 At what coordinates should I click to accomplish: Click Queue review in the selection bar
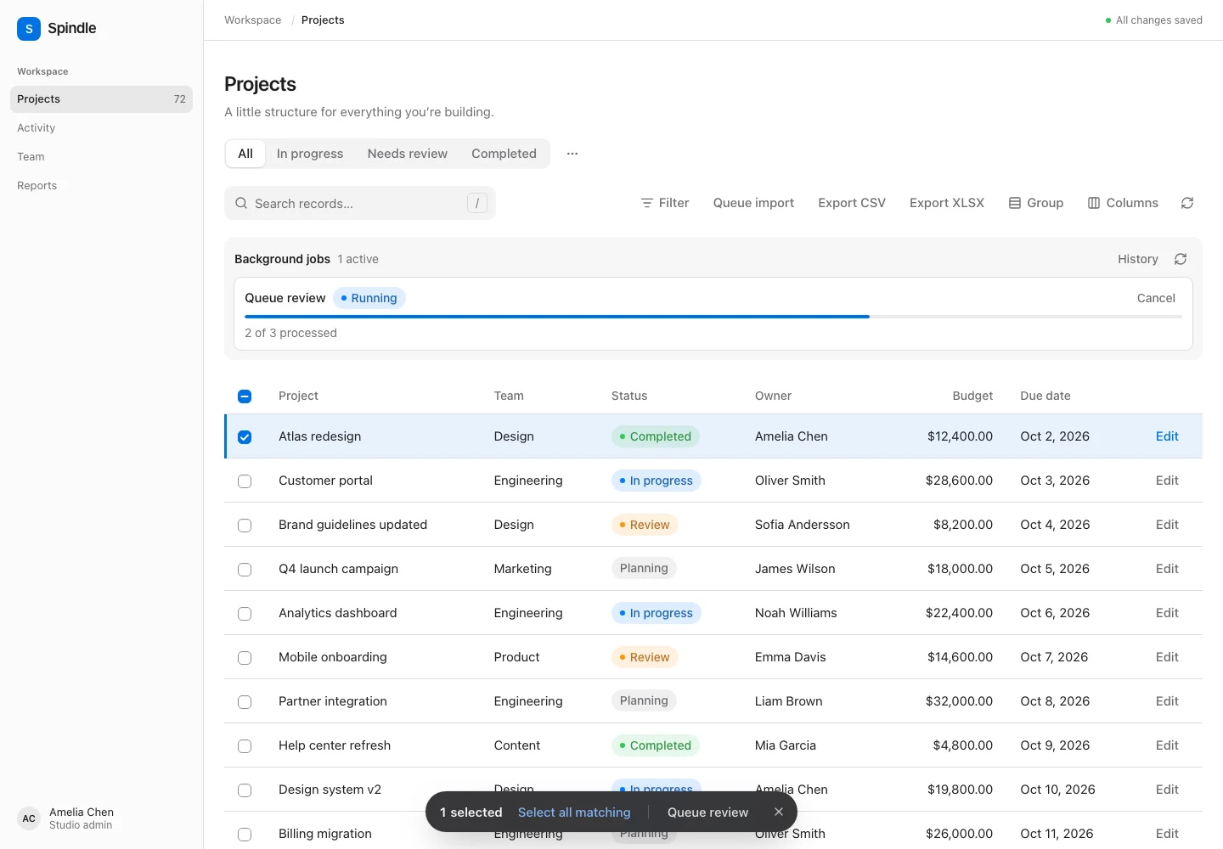pyautogui.click(x=707, y=812)
